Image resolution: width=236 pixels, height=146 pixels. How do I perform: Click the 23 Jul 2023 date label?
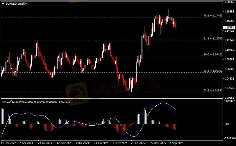tap(45, 143)
